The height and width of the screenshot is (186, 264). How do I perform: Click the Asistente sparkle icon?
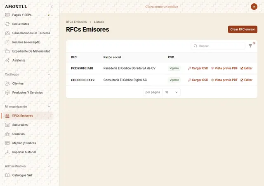point(7,60)
